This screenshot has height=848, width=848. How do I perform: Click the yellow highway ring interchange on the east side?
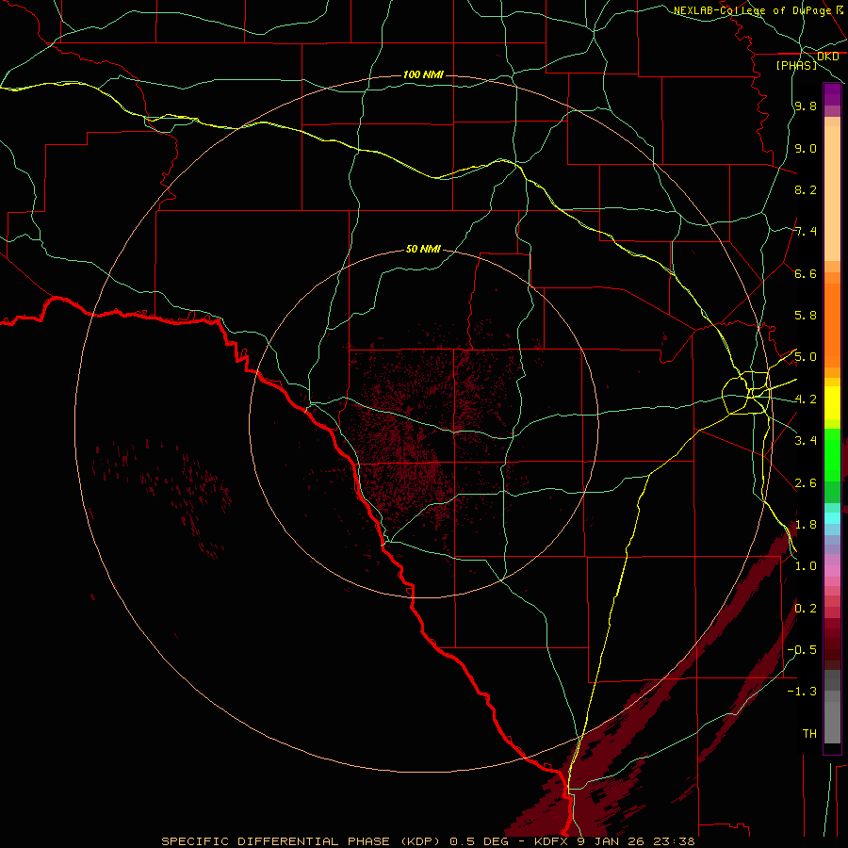click(746, 393)
